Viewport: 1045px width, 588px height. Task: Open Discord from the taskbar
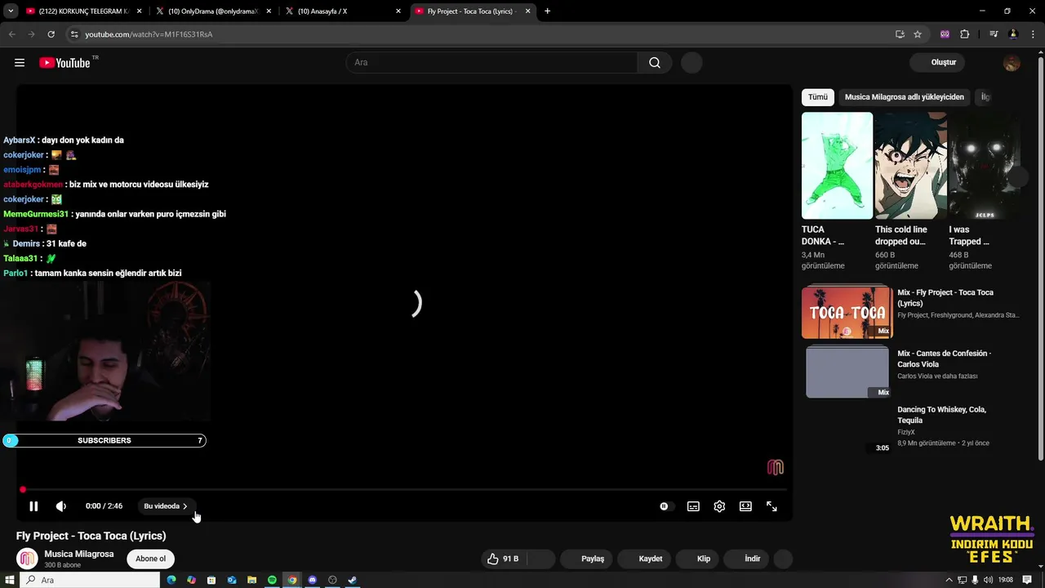pyautogui.click(x=312, y=580)
